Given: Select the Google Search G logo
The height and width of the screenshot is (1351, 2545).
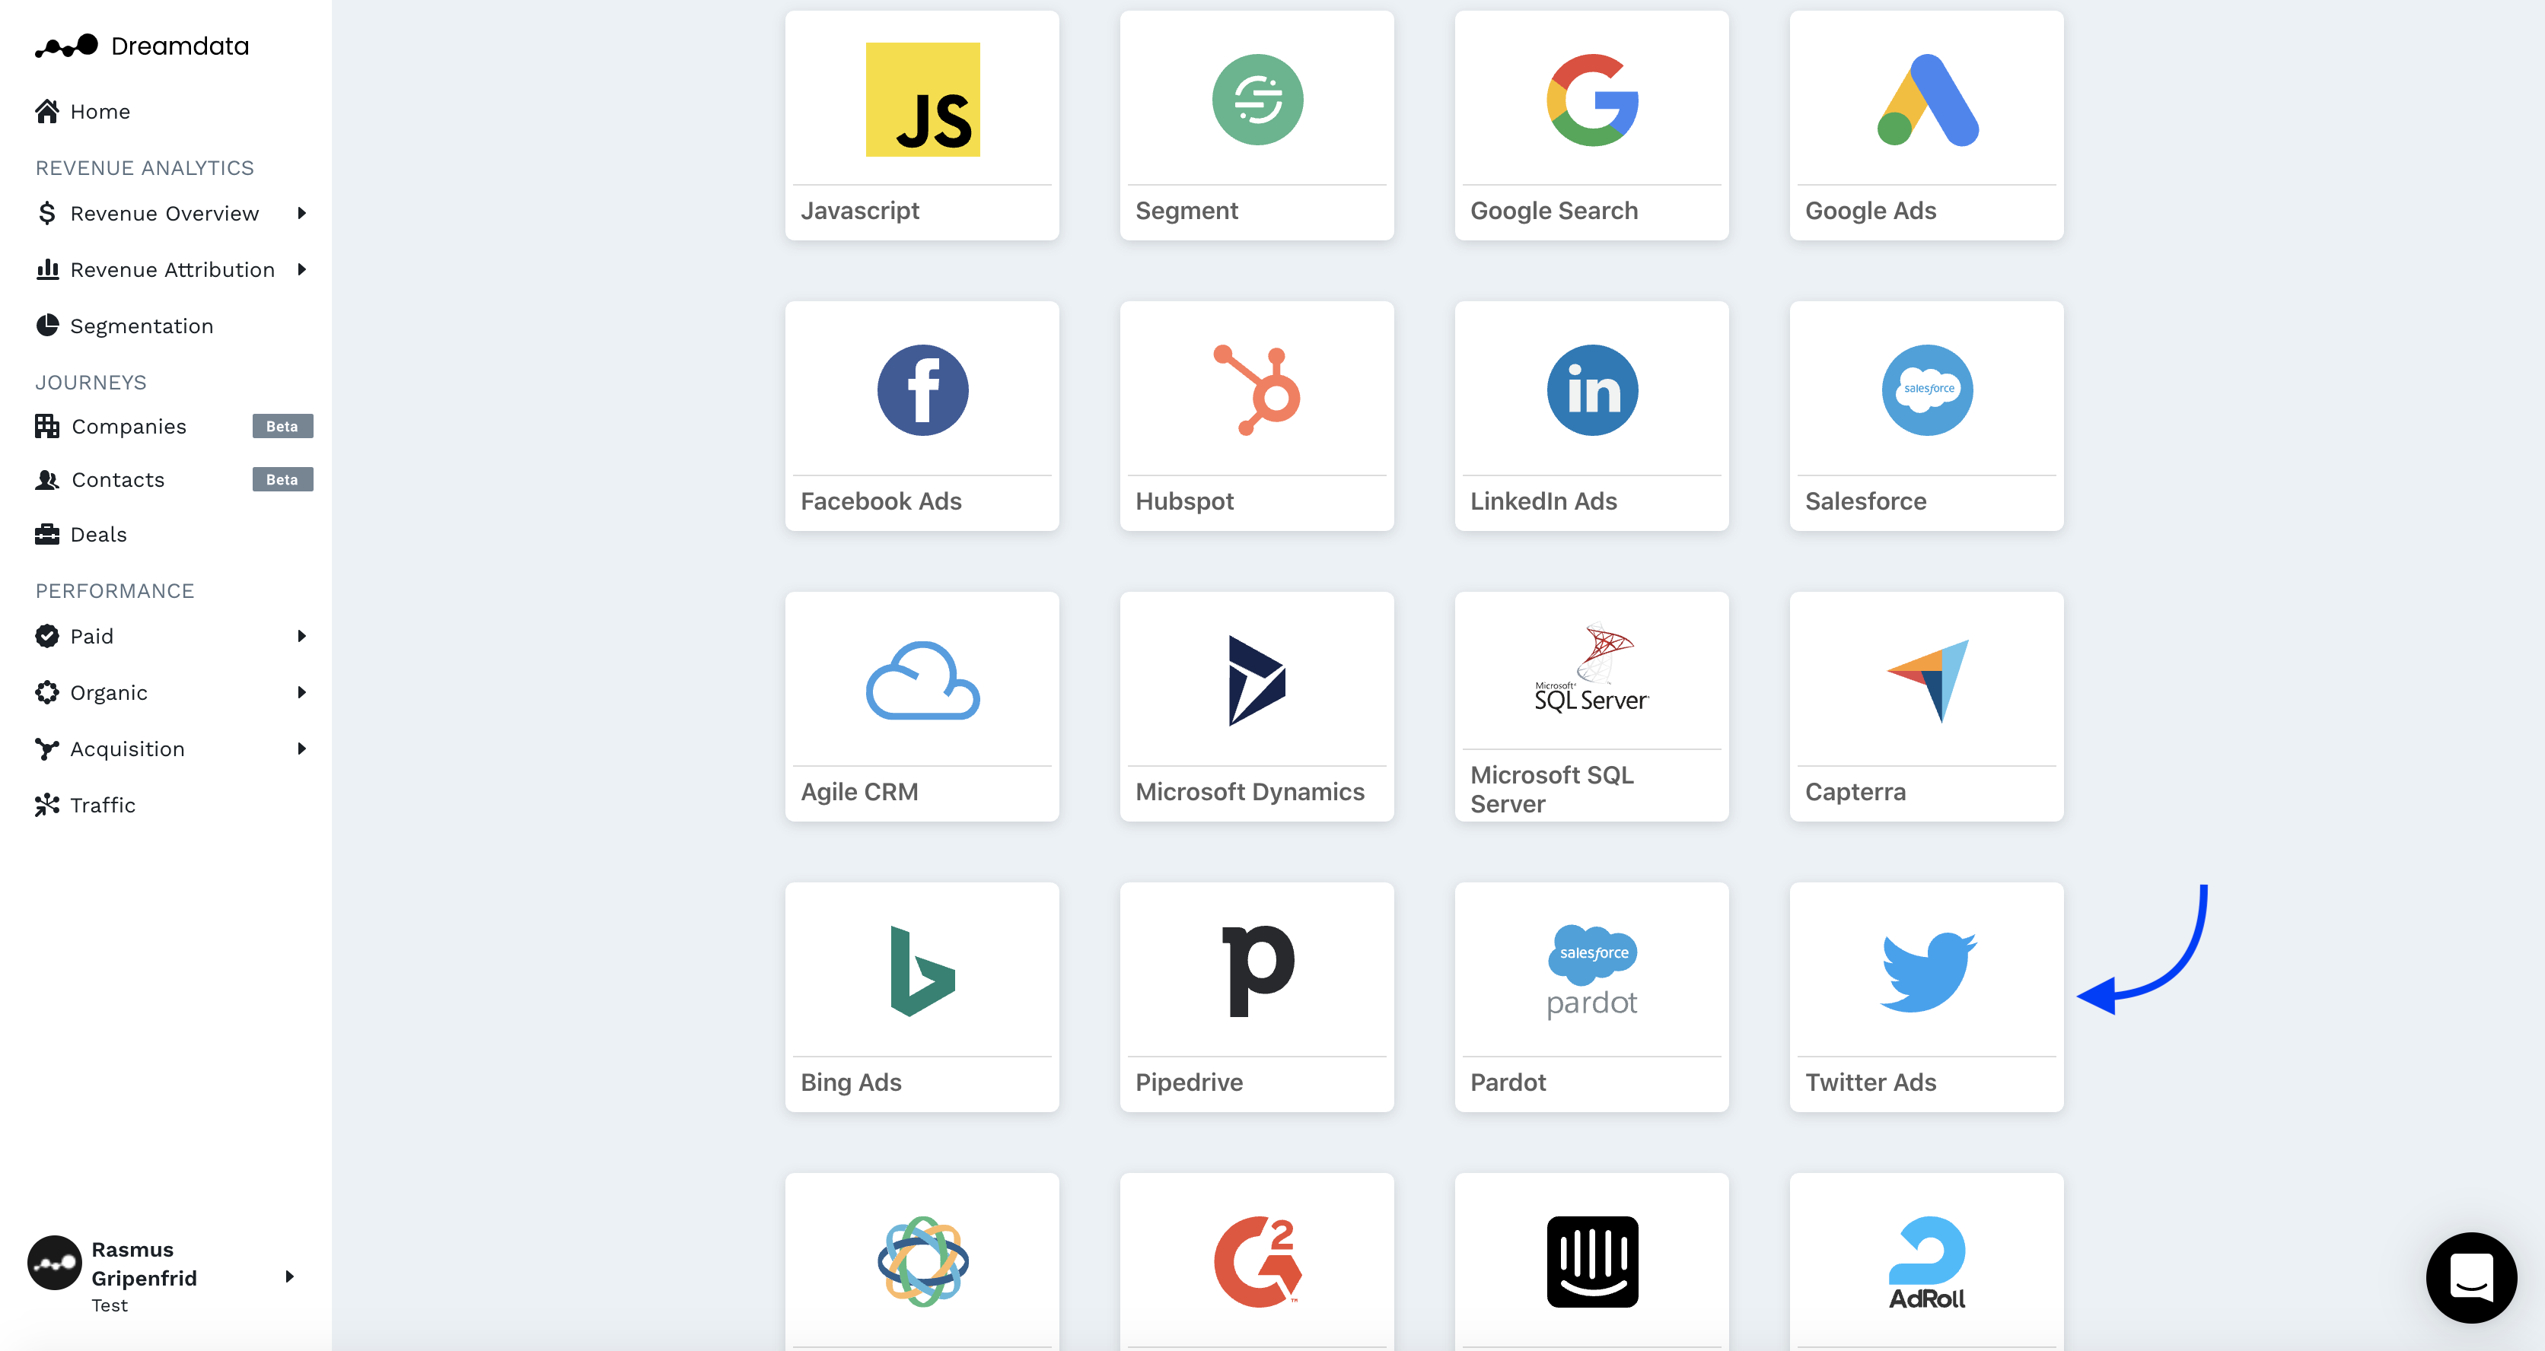Looking at the screenshot, I should click(1593, 99).
